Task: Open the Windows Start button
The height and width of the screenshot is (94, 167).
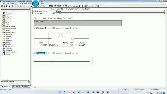Action: (60, 92)
